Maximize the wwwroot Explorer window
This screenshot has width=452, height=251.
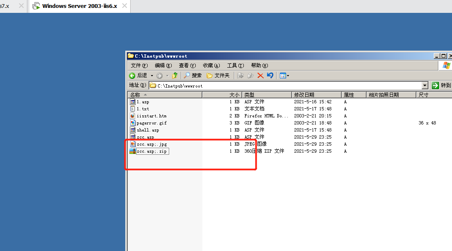[443, 56]
